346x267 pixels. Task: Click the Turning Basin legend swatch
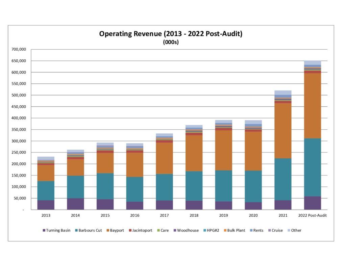pyautogui.click(x=44, y=231)
